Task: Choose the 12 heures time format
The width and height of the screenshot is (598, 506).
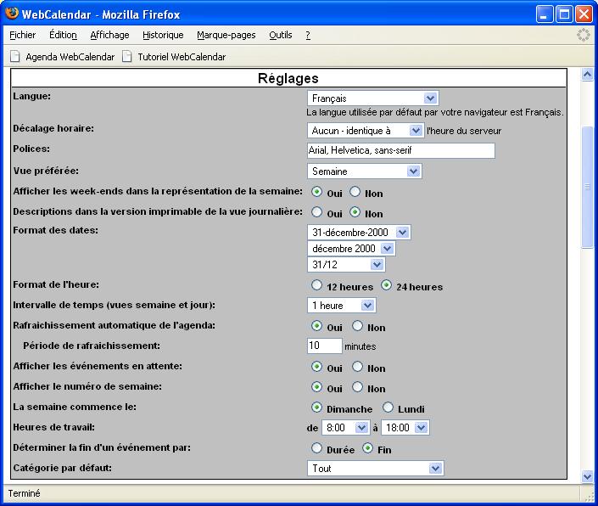Action: (x=316, y=285)
